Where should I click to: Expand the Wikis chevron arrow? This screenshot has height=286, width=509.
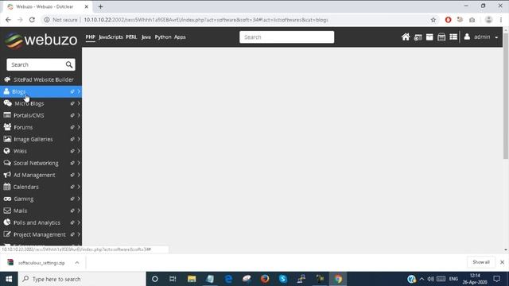tap(79, 151)
